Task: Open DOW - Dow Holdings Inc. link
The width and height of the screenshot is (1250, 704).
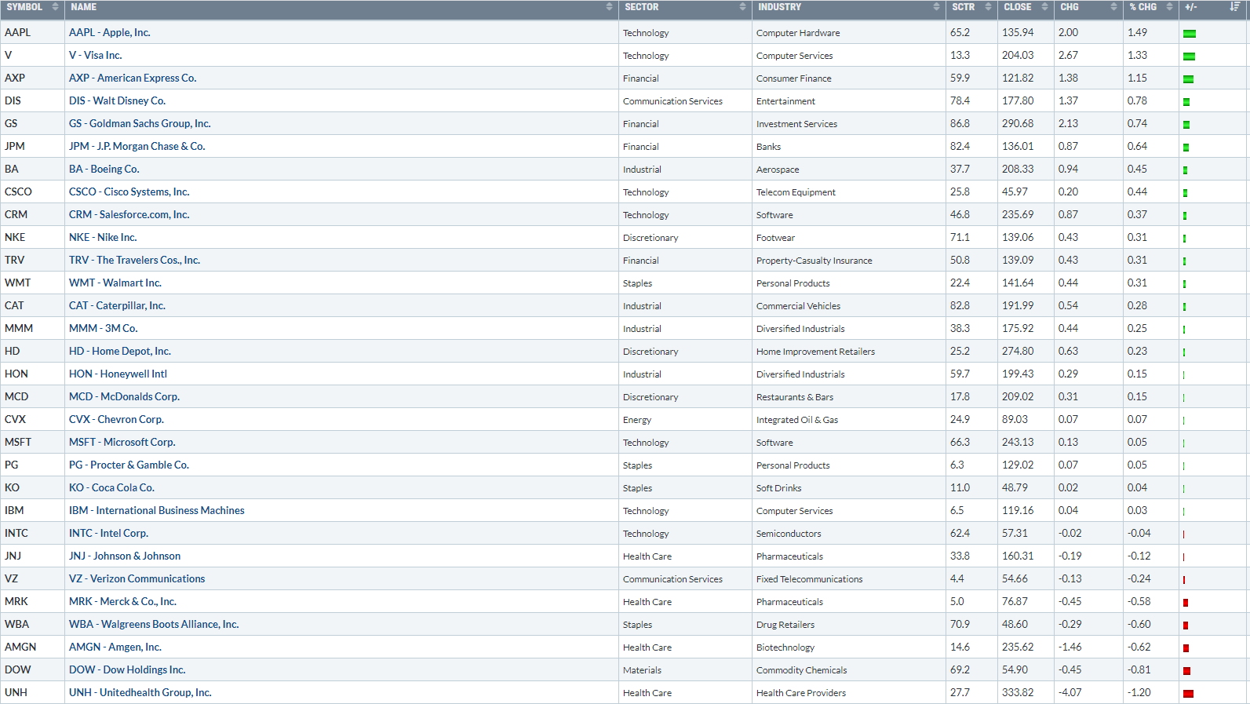Action: [x=127, y=669]
